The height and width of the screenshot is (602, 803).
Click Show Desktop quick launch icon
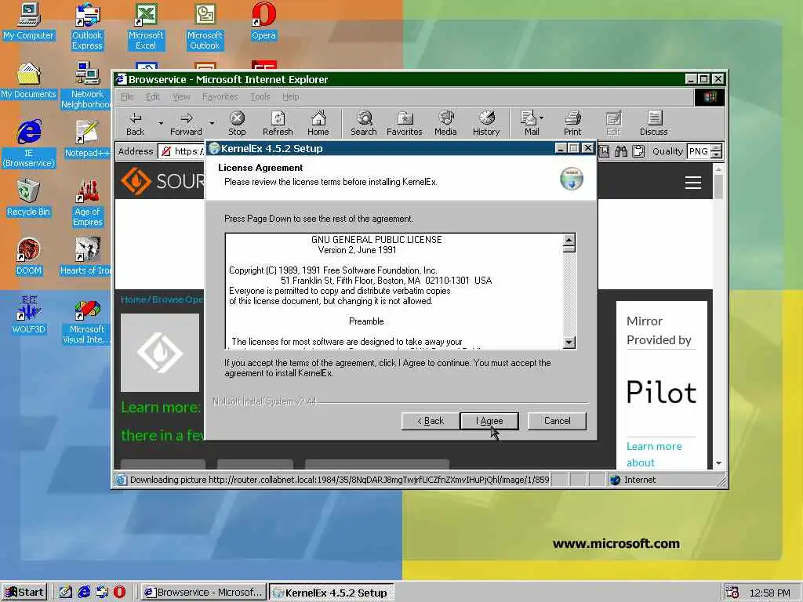pyautogui.click(x=66, y=593)
